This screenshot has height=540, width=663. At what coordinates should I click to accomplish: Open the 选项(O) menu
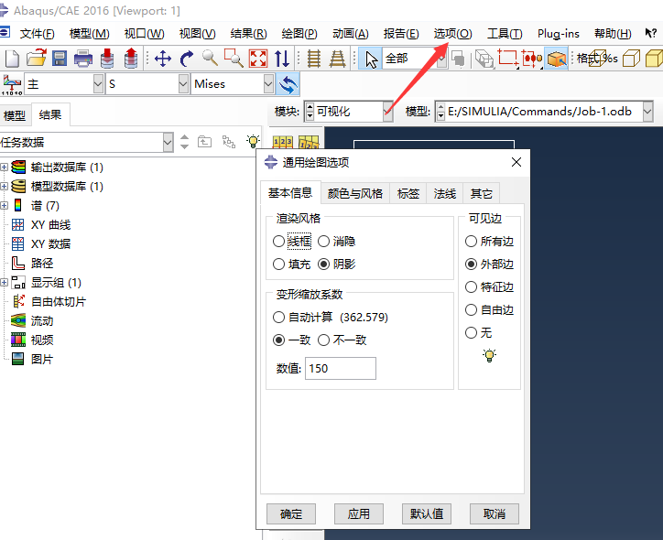pos(452,34)
